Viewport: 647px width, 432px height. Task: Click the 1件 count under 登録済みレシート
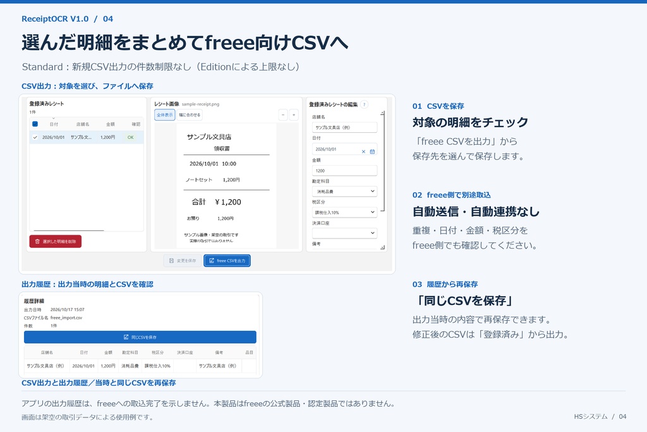(x=33, y=112)
